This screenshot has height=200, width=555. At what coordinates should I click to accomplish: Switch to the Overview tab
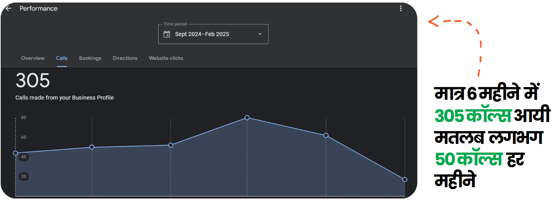click(x=33, y=58)
